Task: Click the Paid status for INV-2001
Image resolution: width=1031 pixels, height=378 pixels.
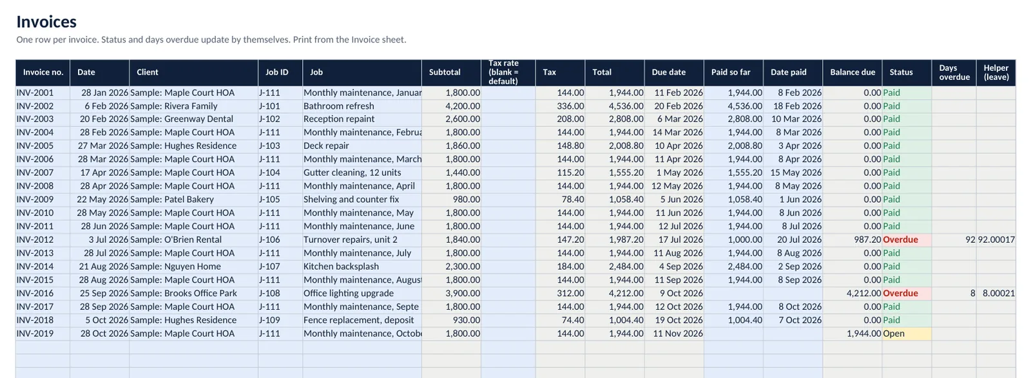Action: coord(907,93)
